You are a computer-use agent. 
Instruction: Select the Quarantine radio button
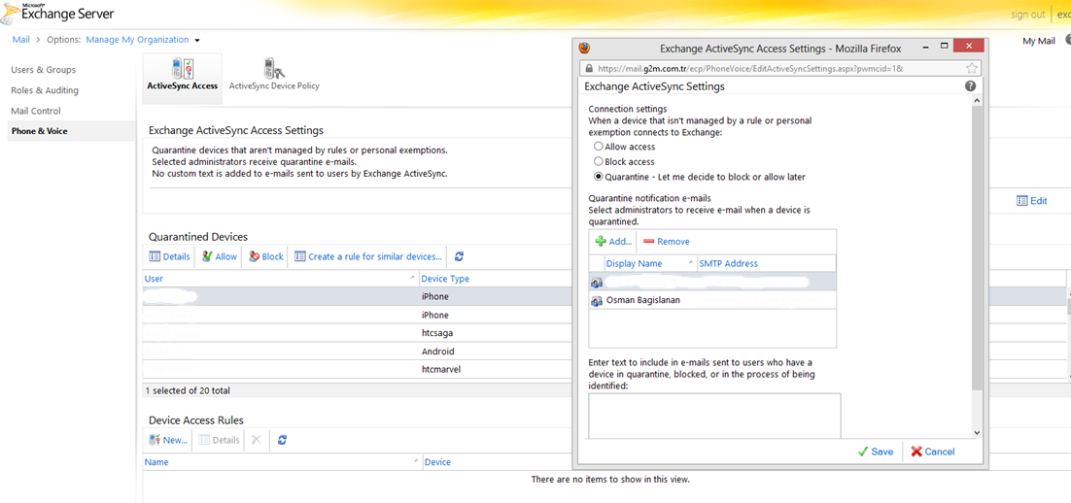click(599, 177)
